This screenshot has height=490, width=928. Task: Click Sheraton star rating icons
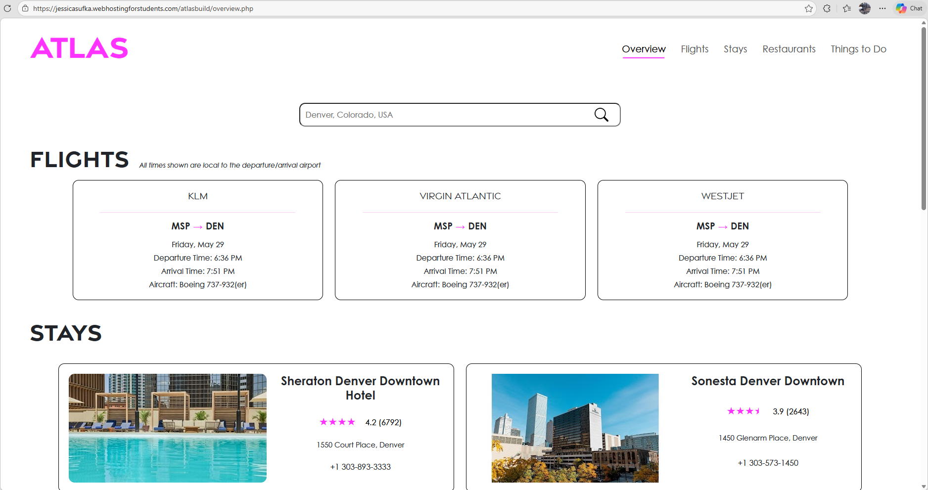[x=337, y=422]
